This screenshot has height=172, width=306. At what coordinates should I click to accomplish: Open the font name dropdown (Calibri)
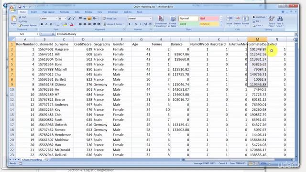(56, 19)
